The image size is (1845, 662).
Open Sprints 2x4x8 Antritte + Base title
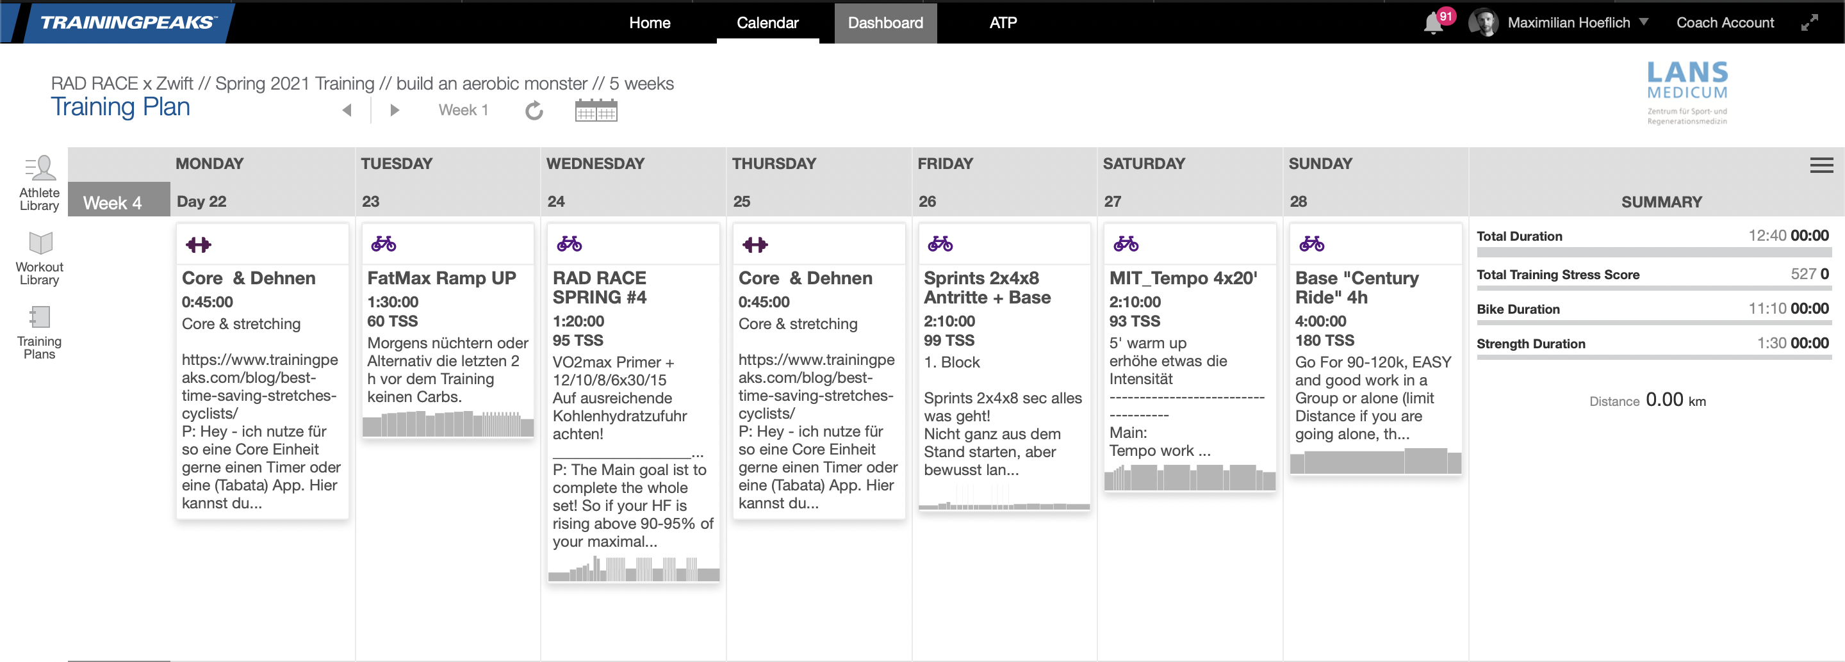[987, 287]
